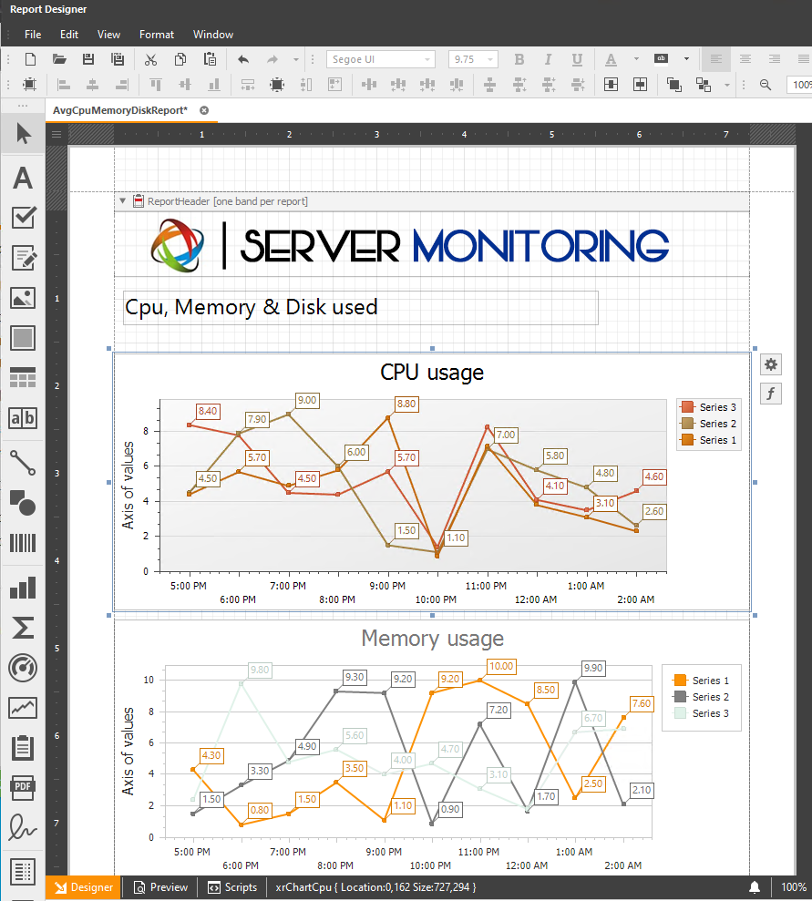The height and width of the screenshot is (901, 812).
Task: Switch to the Scripts view
Action: pyautogui.click(x=232, y=887)
